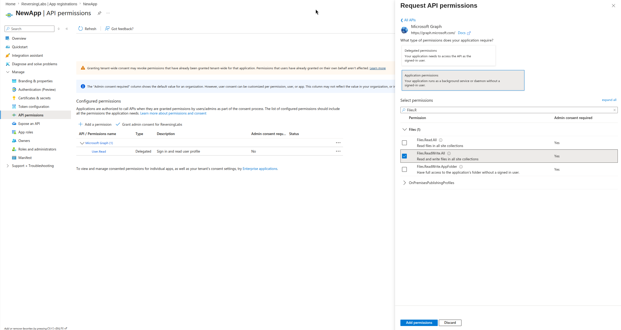This screenshot has height=330, width=621.
Task: Open the Enterprise applications link
Action: [260, 169]
